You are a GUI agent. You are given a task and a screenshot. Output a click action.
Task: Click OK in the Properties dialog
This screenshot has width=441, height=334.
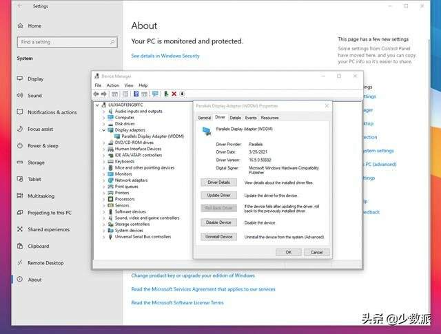289,252
